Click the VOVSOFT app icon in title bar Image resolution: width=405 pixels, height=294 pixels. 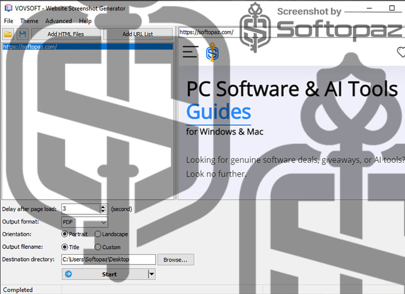click(8, 8)
